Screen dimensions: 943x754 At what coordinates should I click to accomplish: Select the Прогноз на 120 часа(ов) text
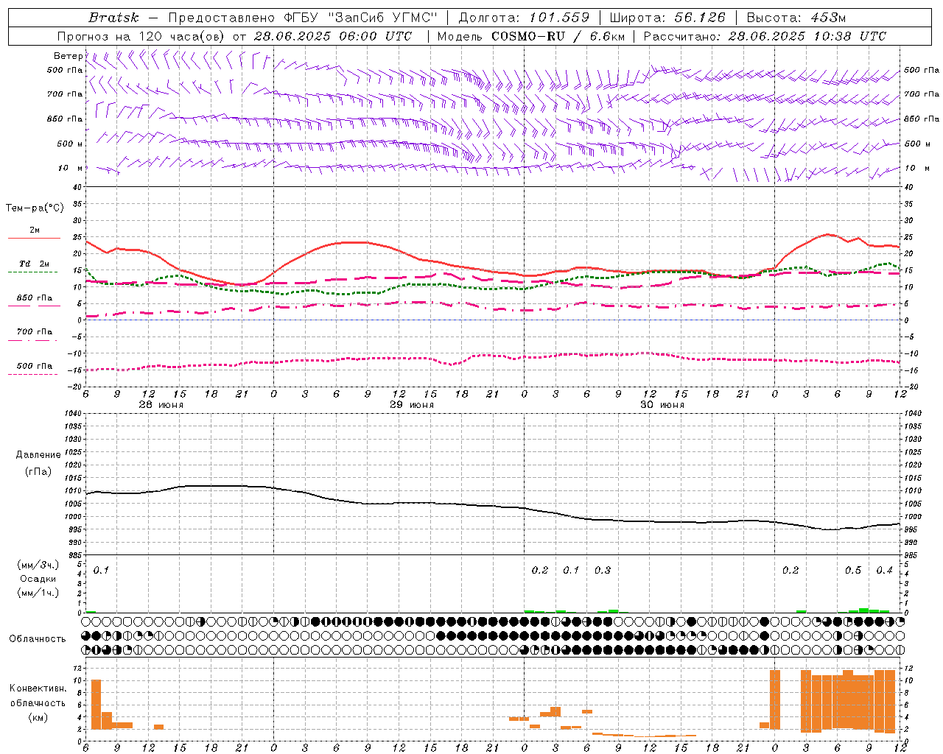pyautogui.click(x=141, y=36)
